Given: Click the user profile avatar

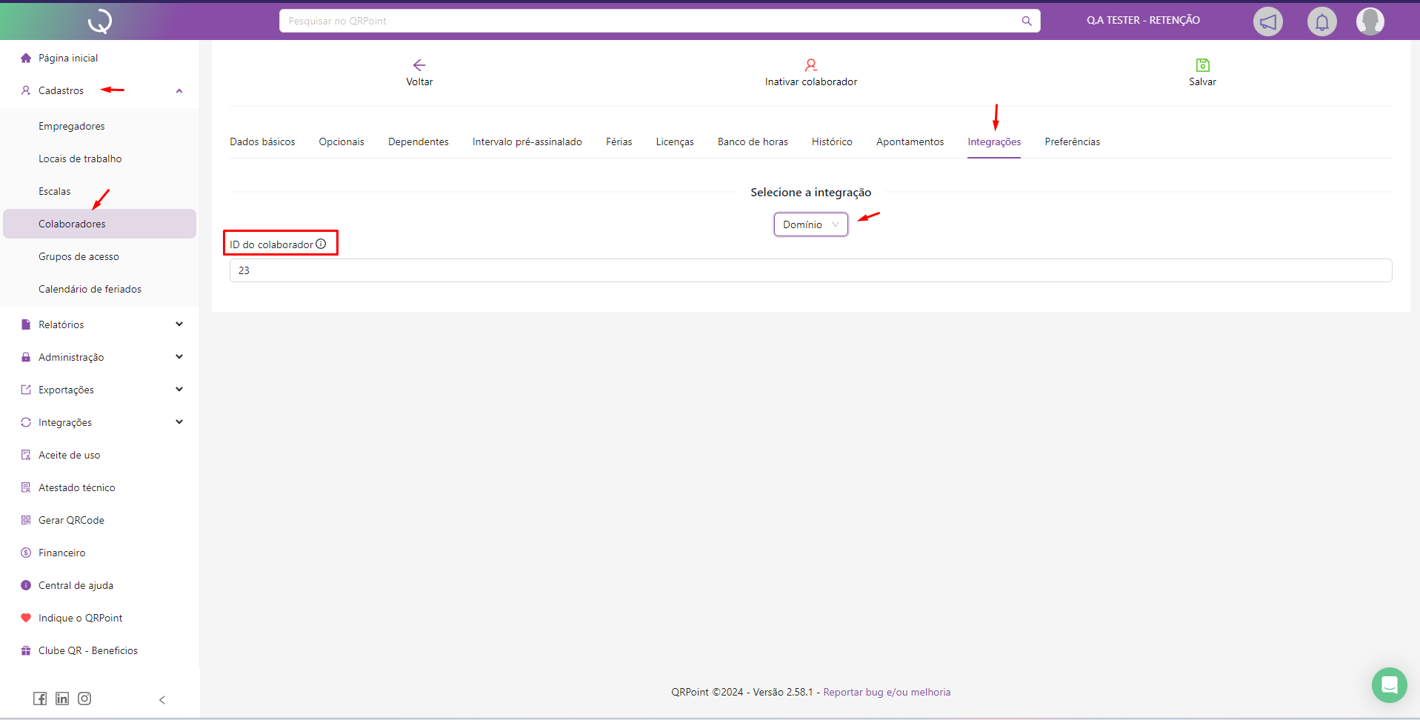Looking at the screenshot, I should coord(1370,21).
